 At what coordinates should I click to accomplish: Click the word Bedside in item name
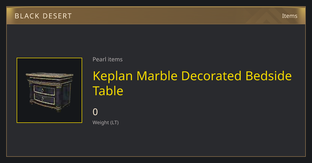tap(269, 76)
